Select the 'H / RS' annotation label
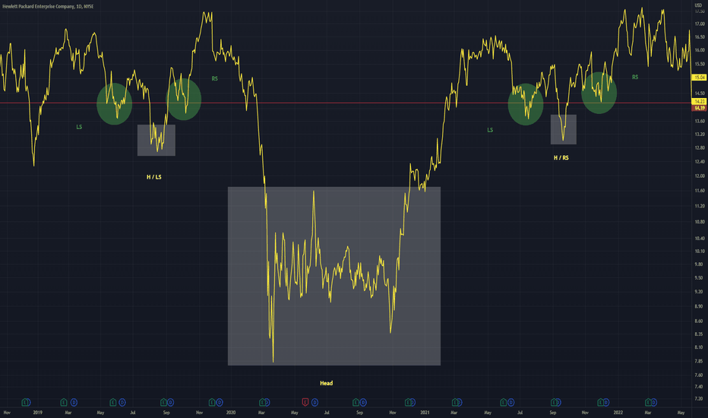The height and width of the screenshot is (418, 708). pyautogui.click(x=561, y=158)
